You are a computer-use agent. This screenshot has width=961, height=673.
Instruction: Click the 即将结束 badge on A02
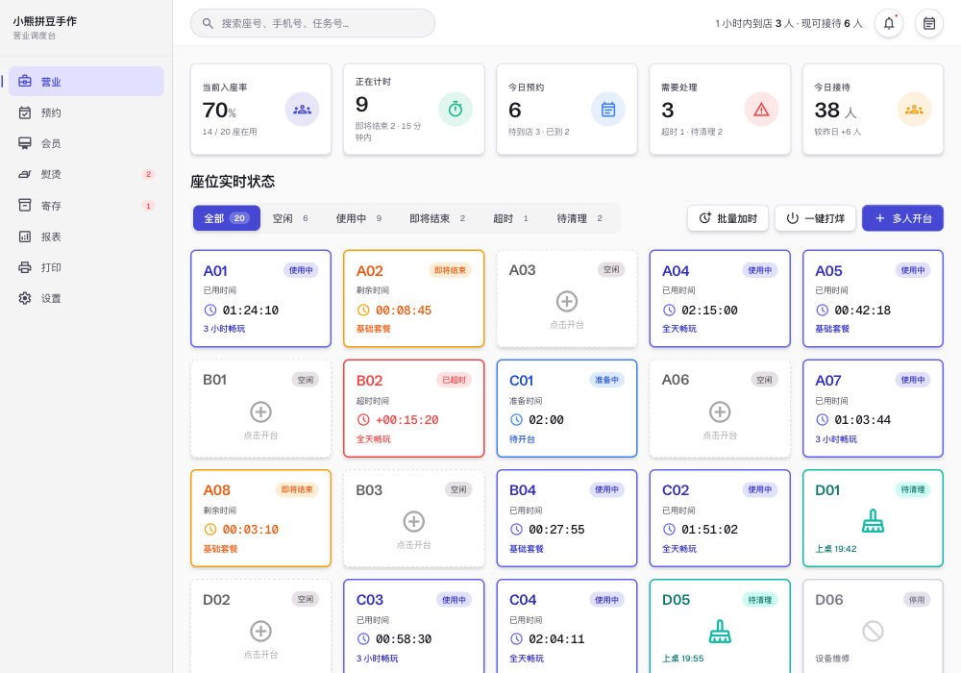click(x=450, y=270)
